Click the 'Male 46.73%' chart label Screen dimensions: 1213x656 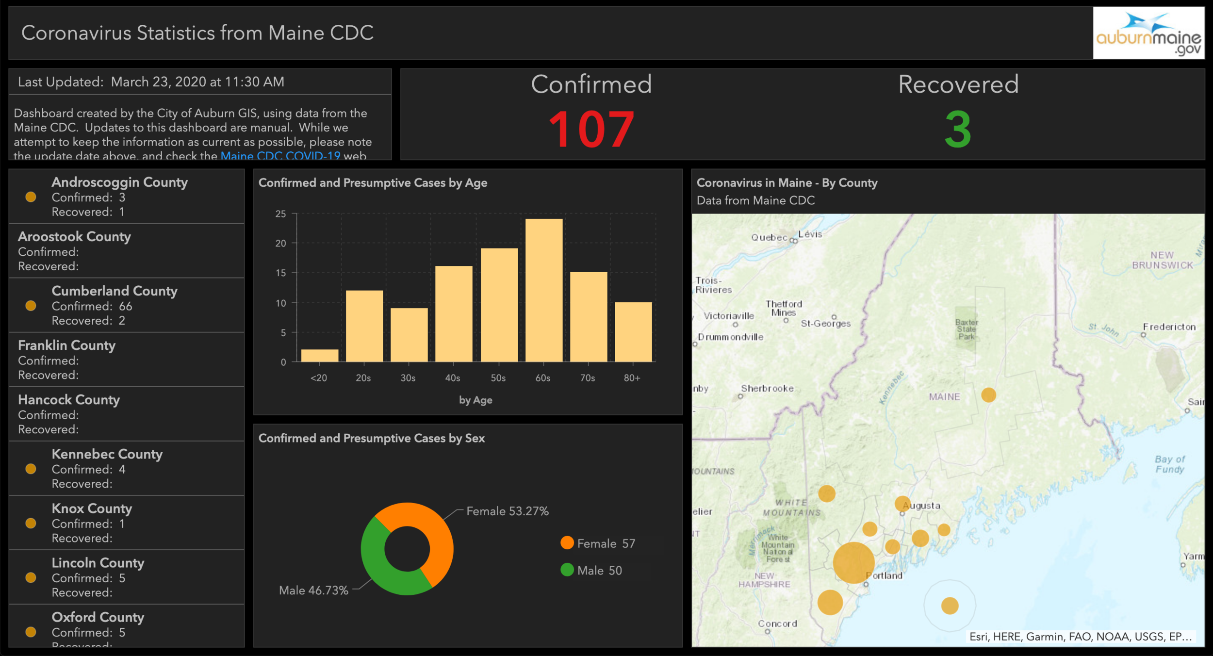click(x=313, y=590)
